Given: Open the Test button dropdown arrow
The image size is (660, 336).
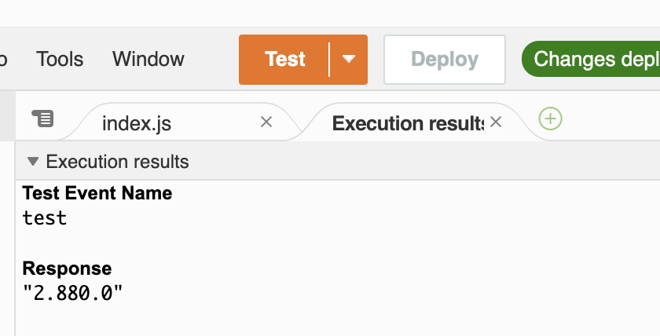Looking at the screenshot, I should coord(349,60).
